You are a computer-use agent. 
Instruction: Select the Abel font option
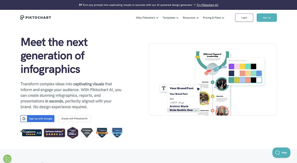point(172,99)
